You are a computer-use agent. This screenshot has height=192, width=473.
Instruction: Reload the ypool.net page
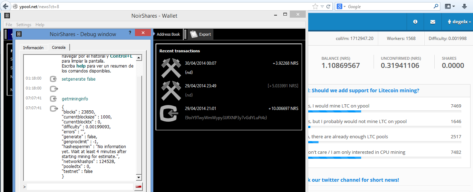(328, 6)
